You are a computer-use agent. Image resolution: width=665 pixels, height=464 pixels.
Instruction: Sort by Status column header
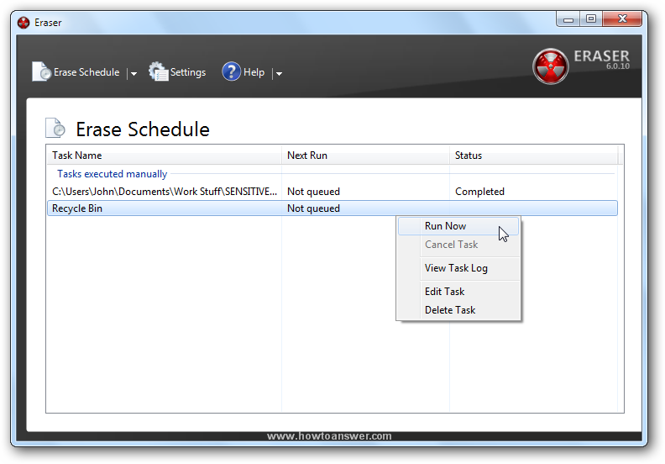pyautogui.click(x=533, y=156)
